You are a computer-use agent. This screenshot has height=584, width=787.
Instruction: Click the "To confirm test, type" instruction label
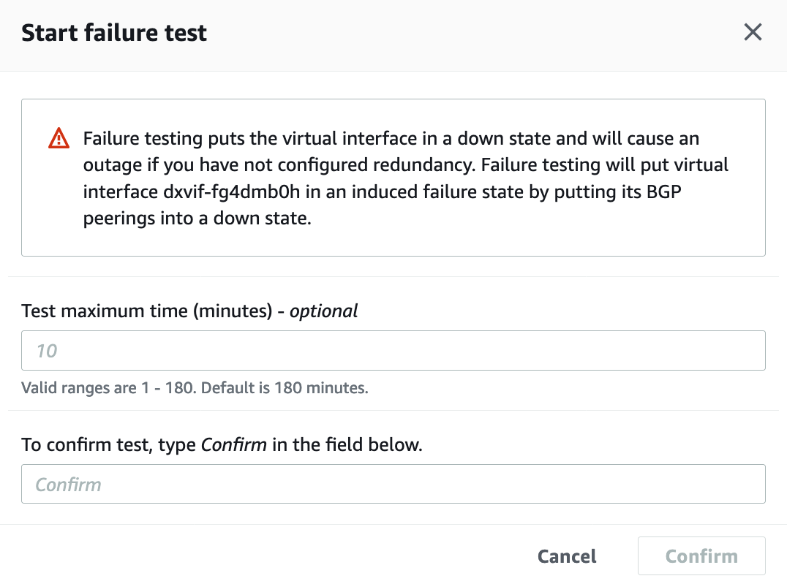pos(110,444)
